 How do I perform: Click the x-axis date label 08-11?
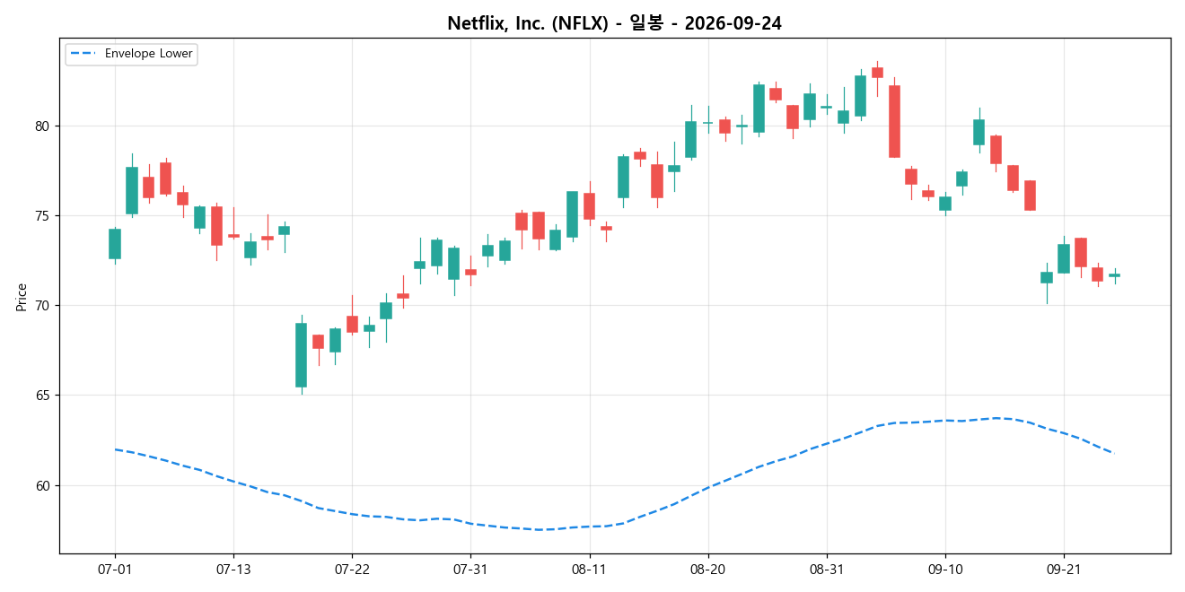(x=589, y=569)
